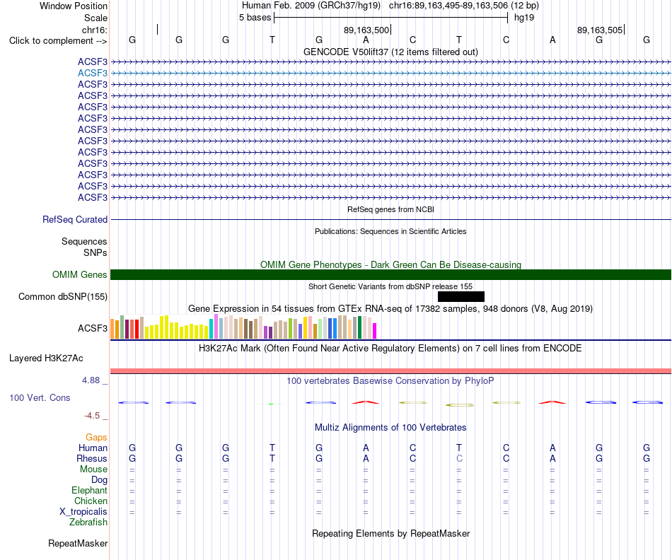The image size is (672, 560).
Task: Click the Mouse alignment row label
Action: pos(93,469)
